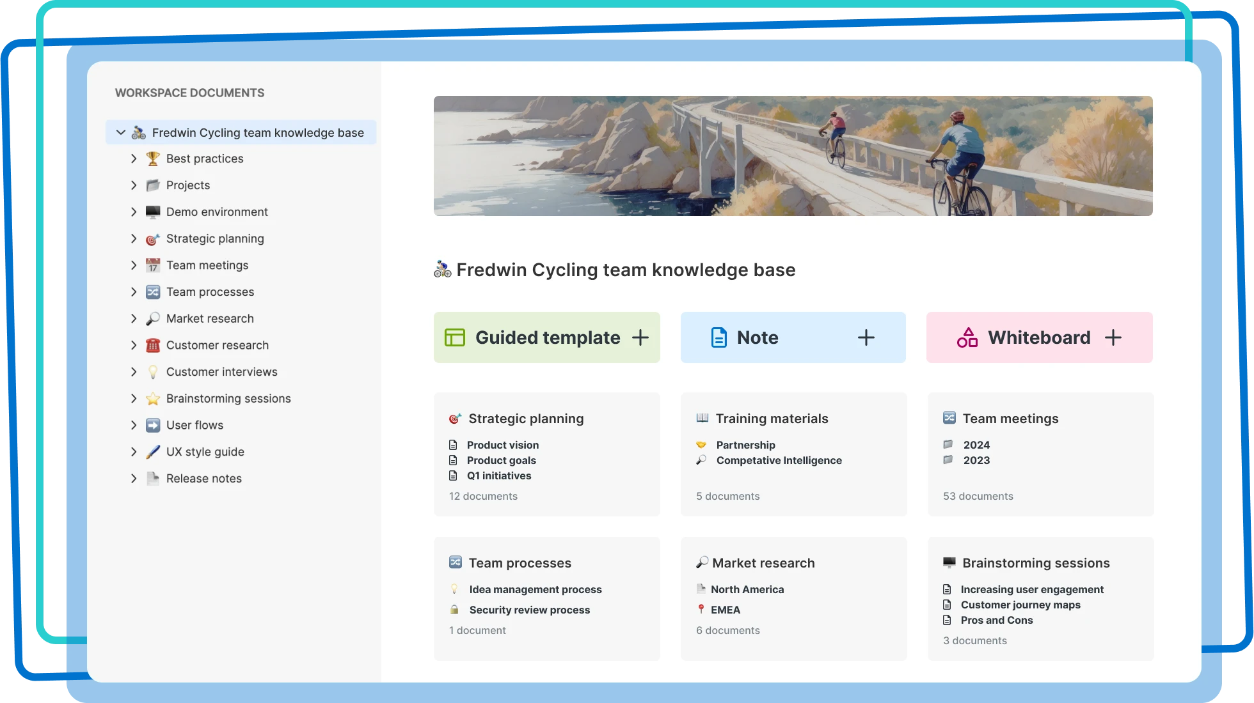Click the lock icon next to Security review process

pos(454,610)
